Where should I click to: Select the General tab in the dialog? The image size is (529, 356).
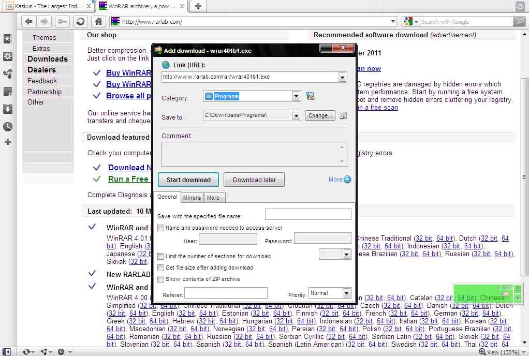[167, 197]
